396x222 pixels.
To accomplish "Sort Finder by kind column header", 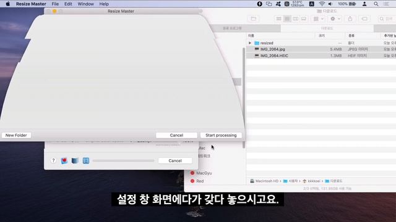I will 363,36.
